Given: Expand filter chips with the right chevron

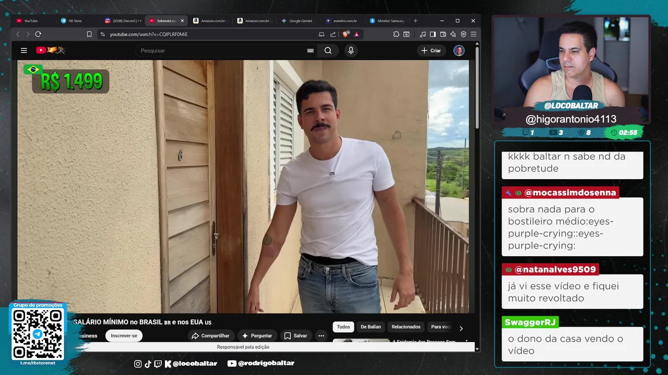Looking at the screenshot, I should click(461, 328).
